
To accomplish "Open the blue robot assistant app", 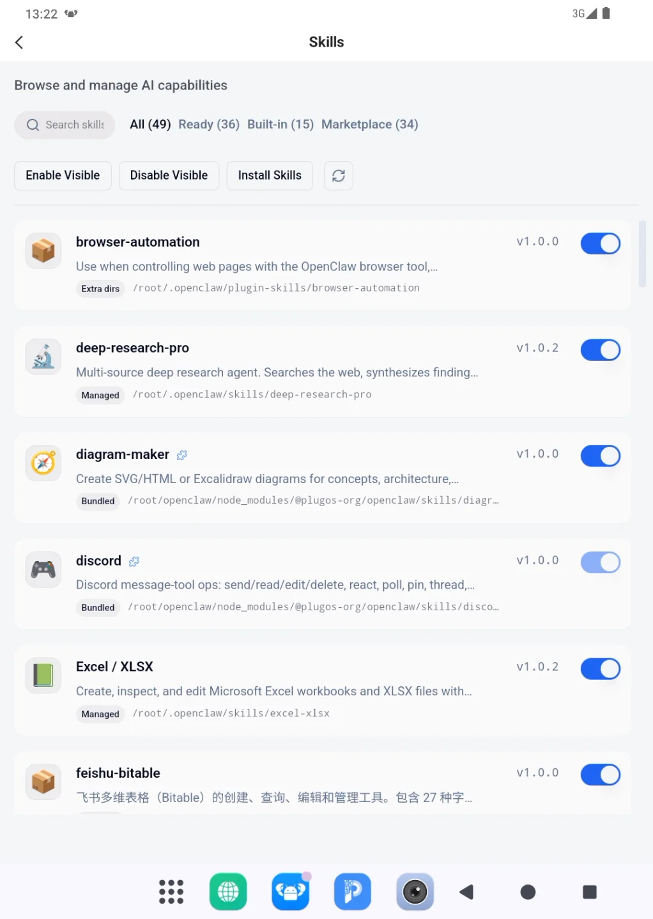I will (x=291, y=892).
